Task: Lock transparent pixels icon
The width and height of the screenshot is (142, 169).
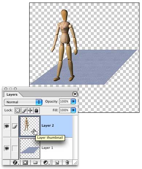Action: [18, 111]
